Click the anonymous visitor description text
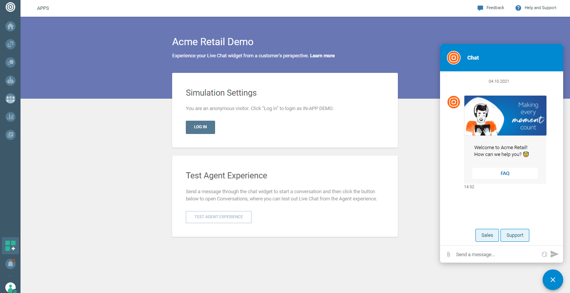The height and width of the screenshot is (293, 570). pos(260,109)
